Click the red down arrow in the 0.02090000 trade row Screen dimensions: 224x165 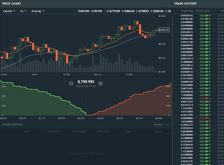[209, 118]
